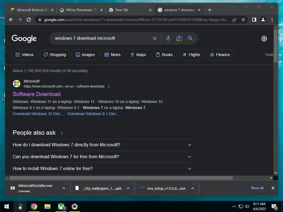The width and height of the screenshot is (283, 212).
Task: Show hidden system tray icons
Action: pyautogui.click(x=234, y=206)
